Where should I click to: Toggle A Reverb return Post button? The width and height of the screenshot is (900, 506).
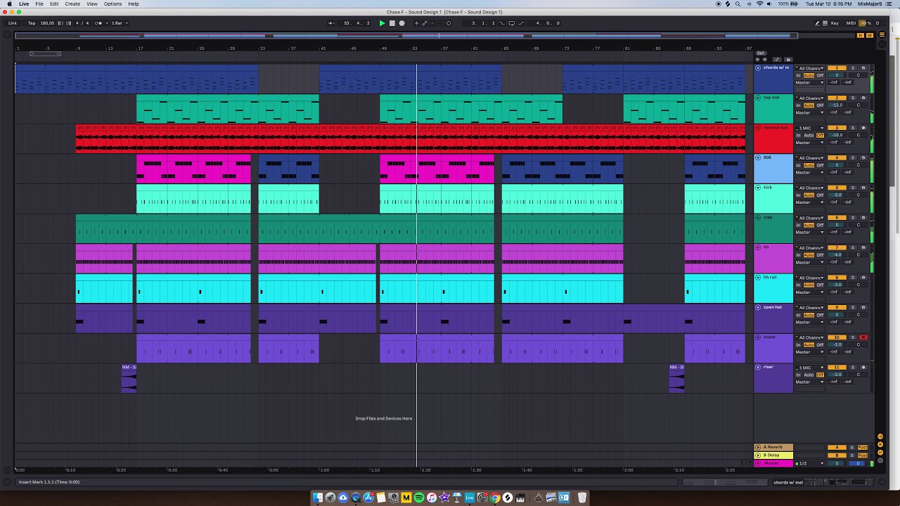pos(863,447)
